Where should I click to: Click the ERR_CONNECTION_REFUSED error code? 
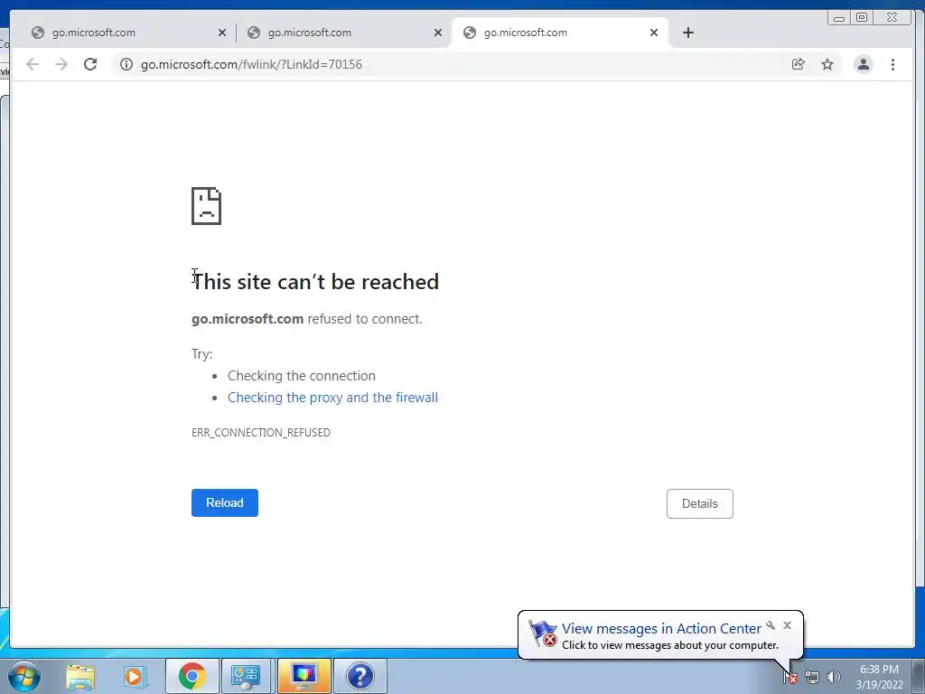pyautogui.click(x=261, y=433)
